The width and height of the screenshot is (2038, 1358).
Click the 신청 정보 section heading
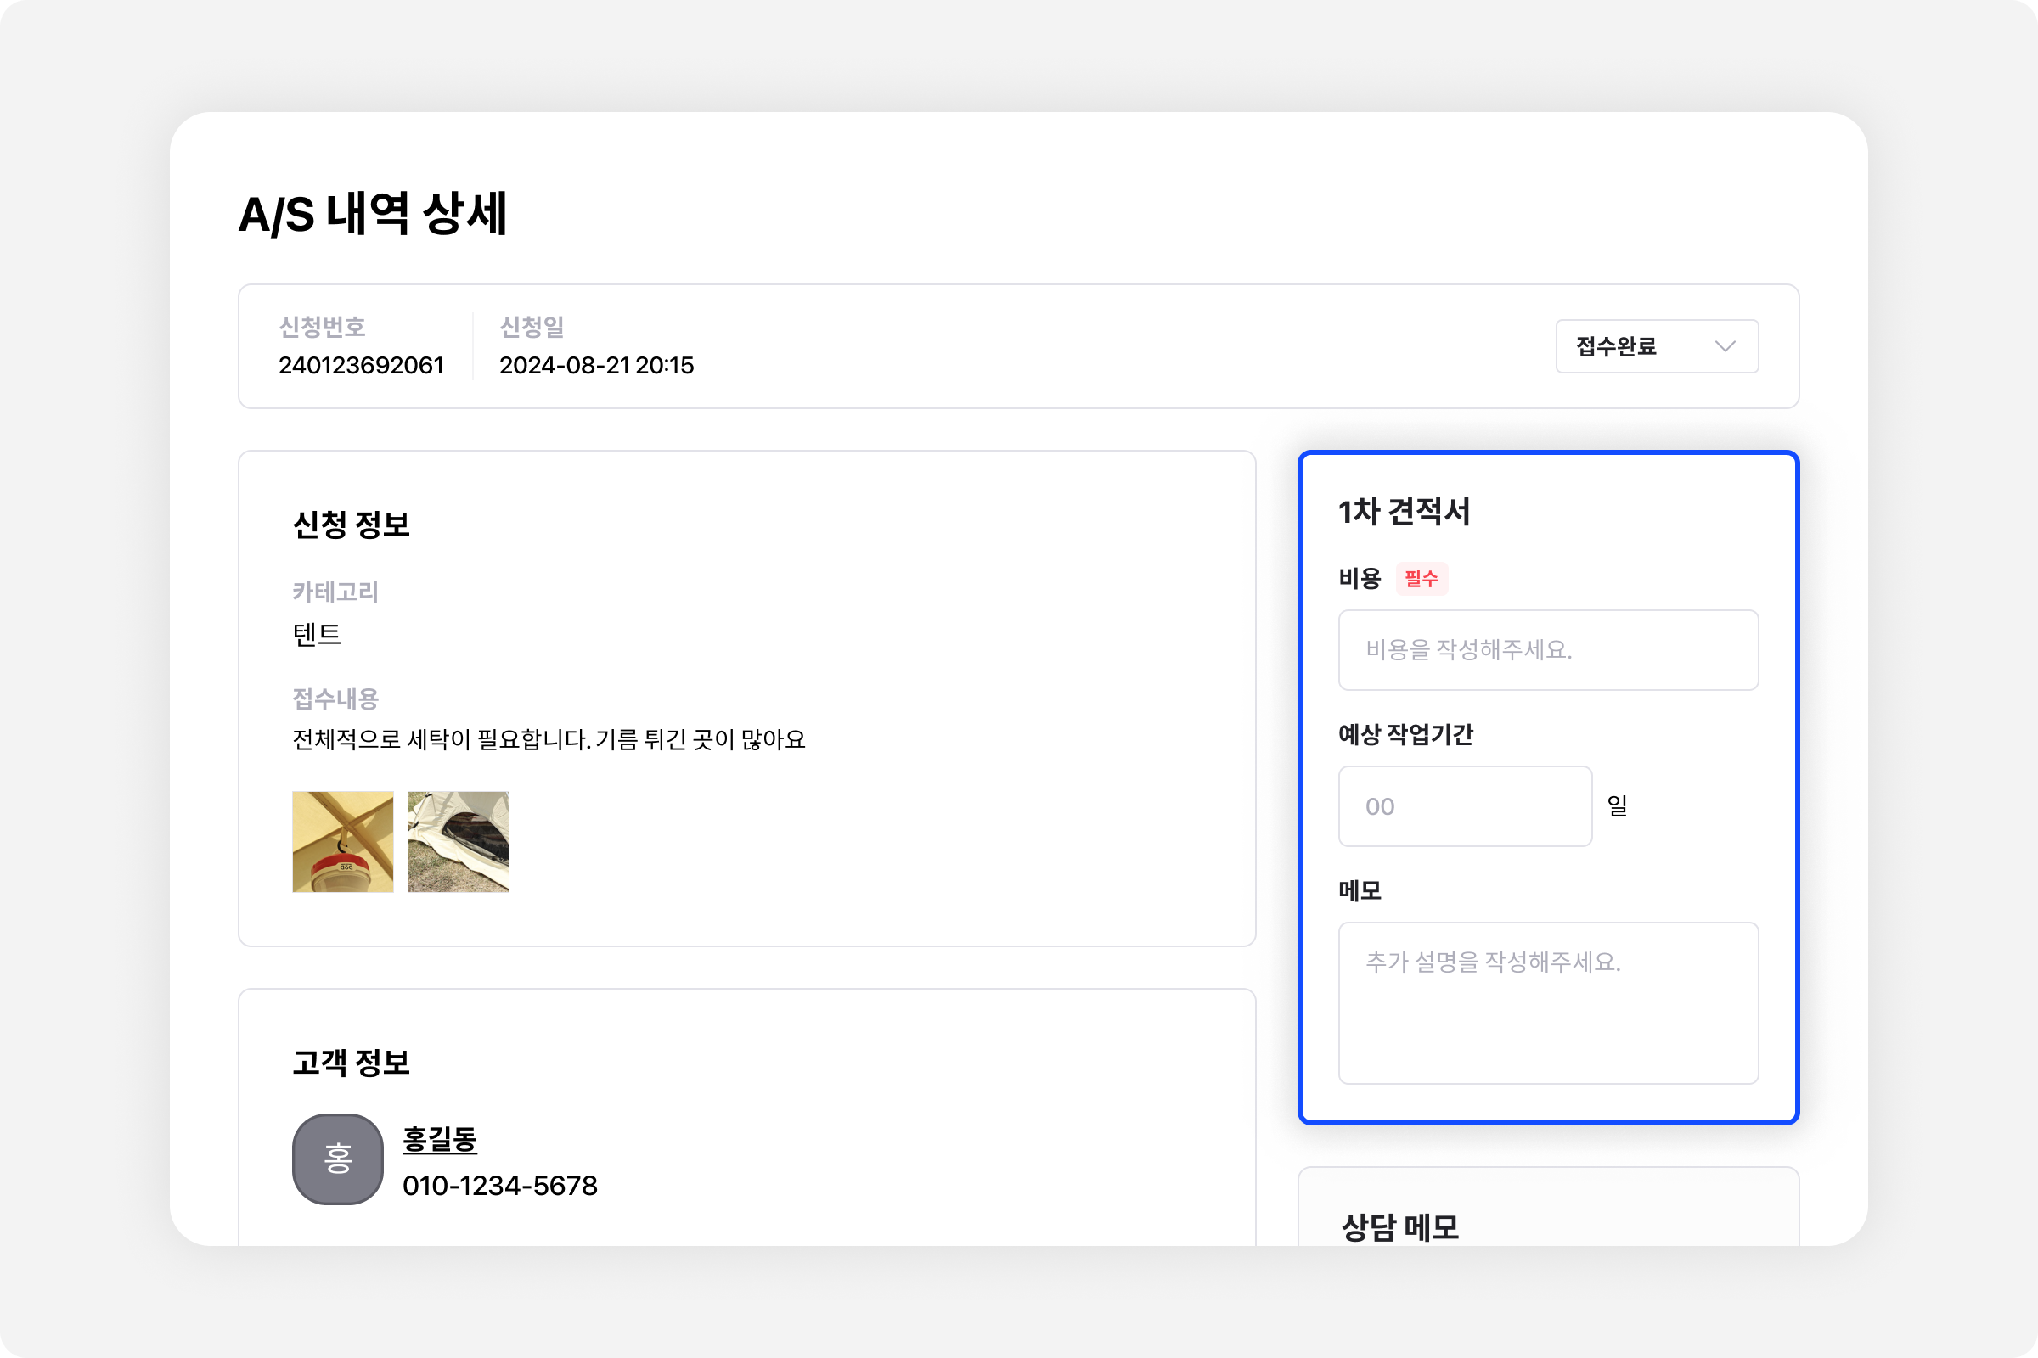(x=351, y=524)
